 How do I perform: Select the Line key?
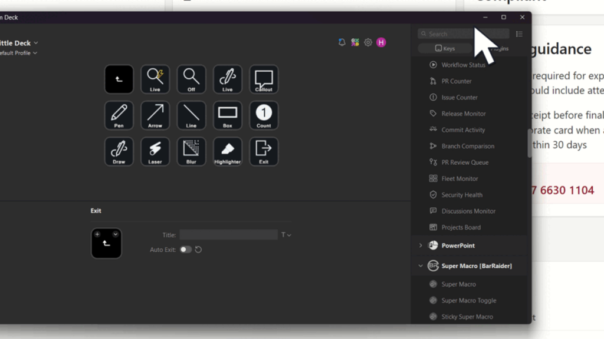tap(191, 115)
